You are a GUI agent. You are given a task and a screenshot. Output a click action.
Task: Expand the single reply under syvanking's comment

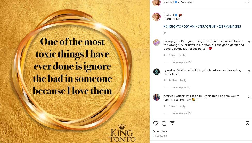point(181,88)
